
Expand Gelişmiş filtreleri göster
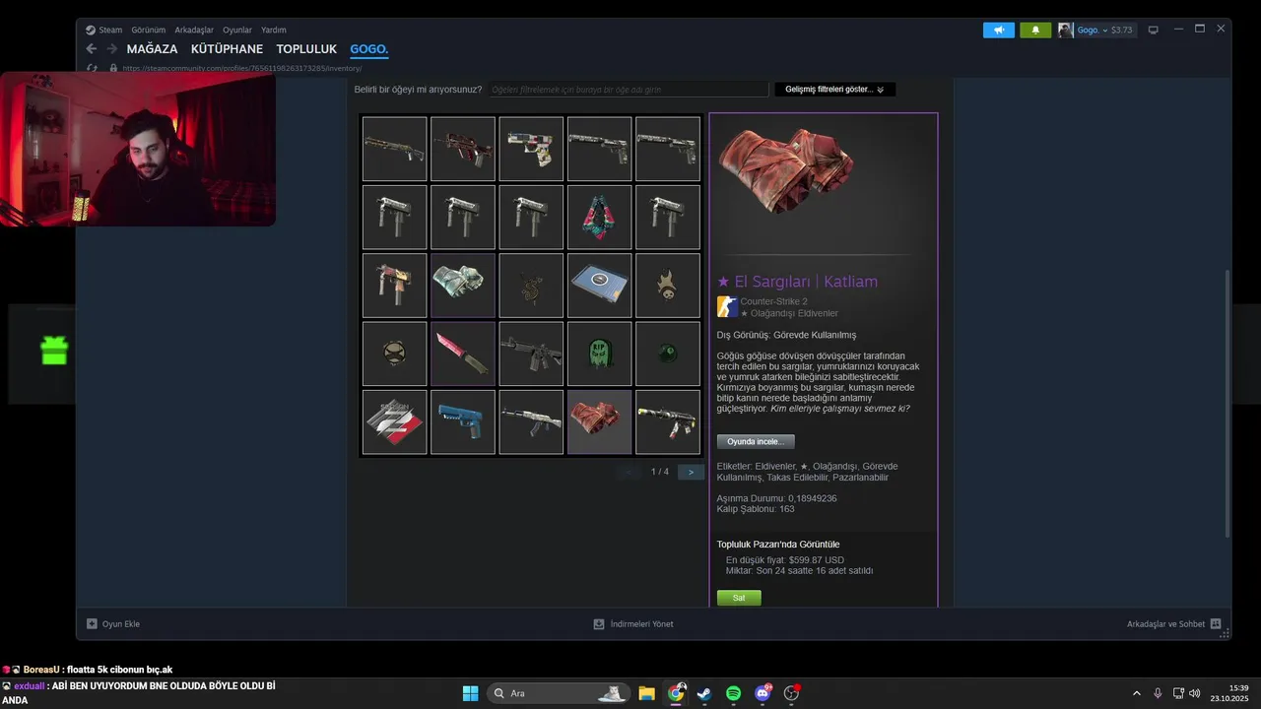834,90
